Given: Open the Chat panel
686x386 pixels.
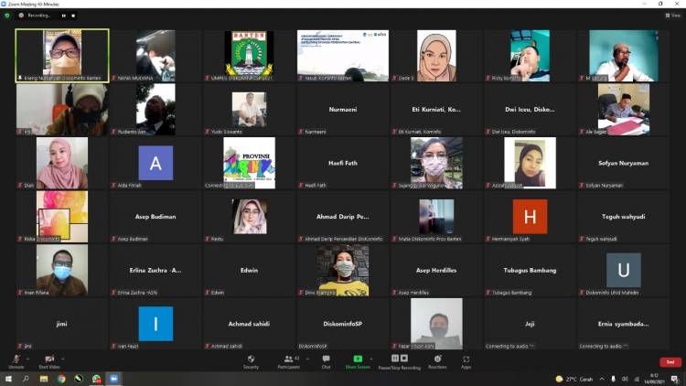Looking at the screenshot, I should click(x=326, y=360).
